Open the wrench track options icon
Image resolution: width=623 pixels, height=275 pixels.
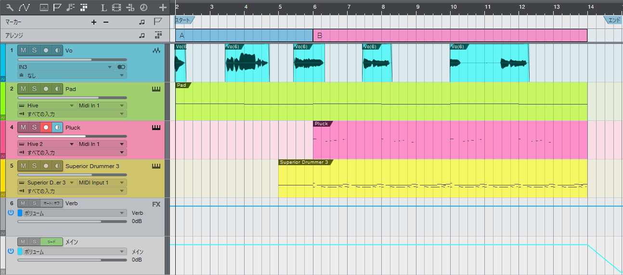tap(10, 8)
